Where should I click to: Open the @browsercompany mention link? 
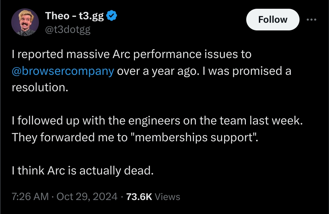point(63,71)
